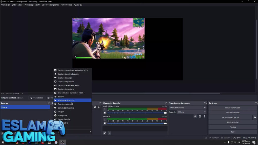
Task: Delete the scene transition (trash icon)
Action: point(200,116)
